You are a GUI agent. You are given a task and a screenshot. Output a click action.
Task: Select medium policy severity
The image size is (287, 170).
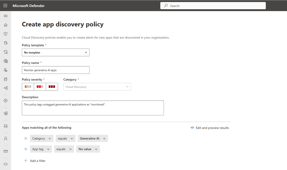[40, 87]
